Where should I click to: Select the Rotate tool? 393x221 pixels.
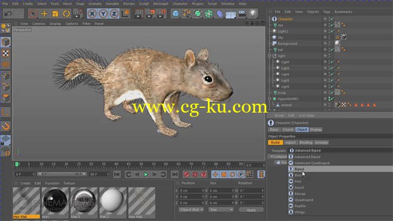pos(66,14)
